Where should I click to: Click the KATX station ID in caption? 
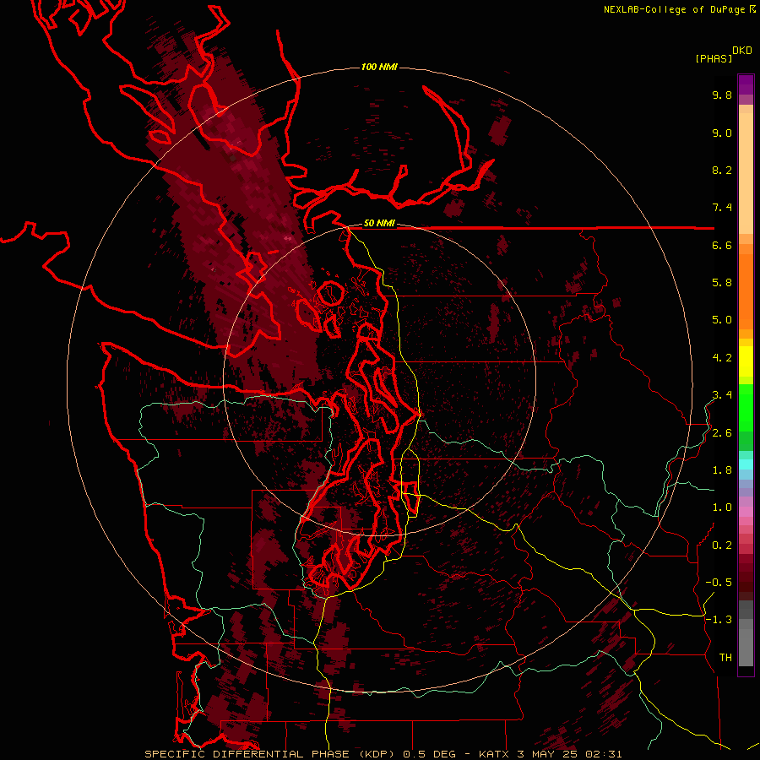(494, 754)
